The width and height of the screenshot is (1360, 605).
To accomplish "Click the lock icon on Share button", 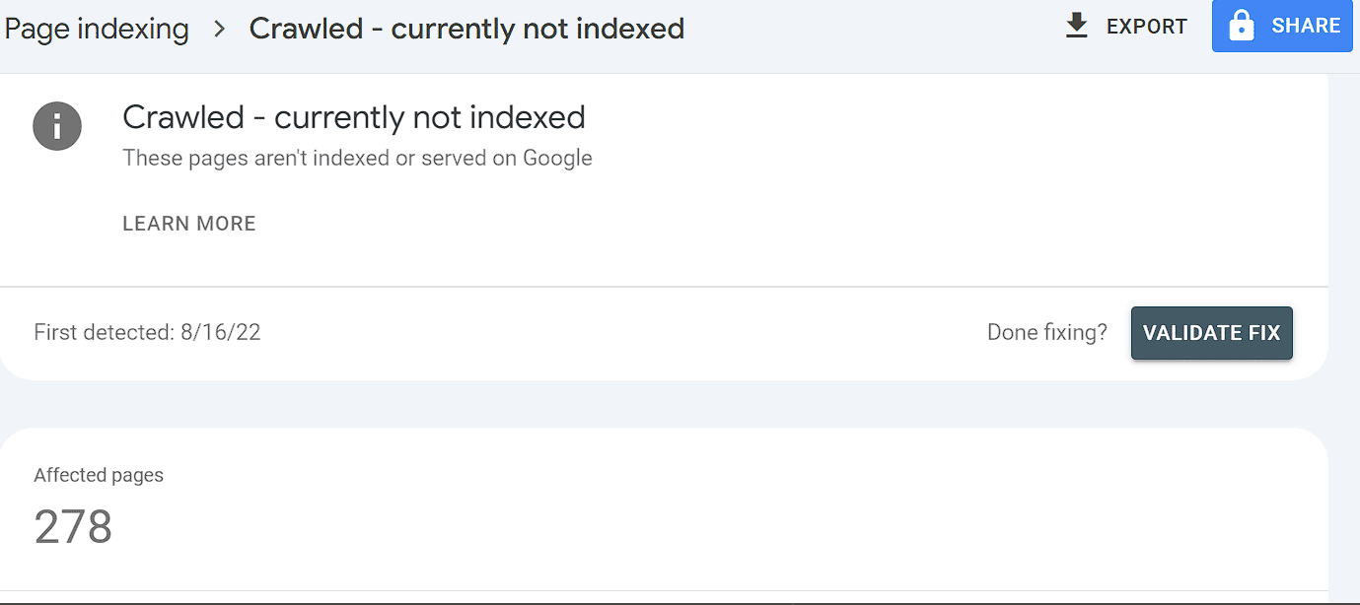I will click(x=1242, y=26).
